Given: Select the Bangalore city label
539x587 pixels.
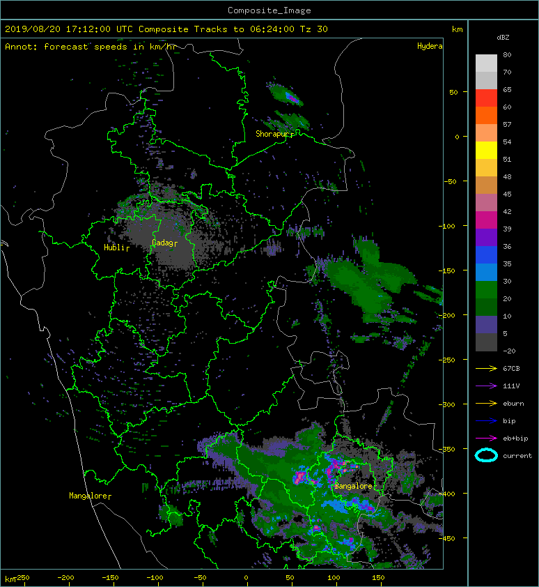Looking at the screenshot, I should [x=353, y=486].
